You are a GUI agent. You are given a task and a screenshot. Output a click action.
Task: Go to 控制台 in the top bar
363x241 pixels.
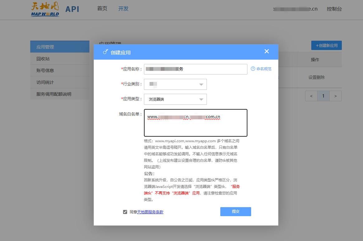pos(334,9)
